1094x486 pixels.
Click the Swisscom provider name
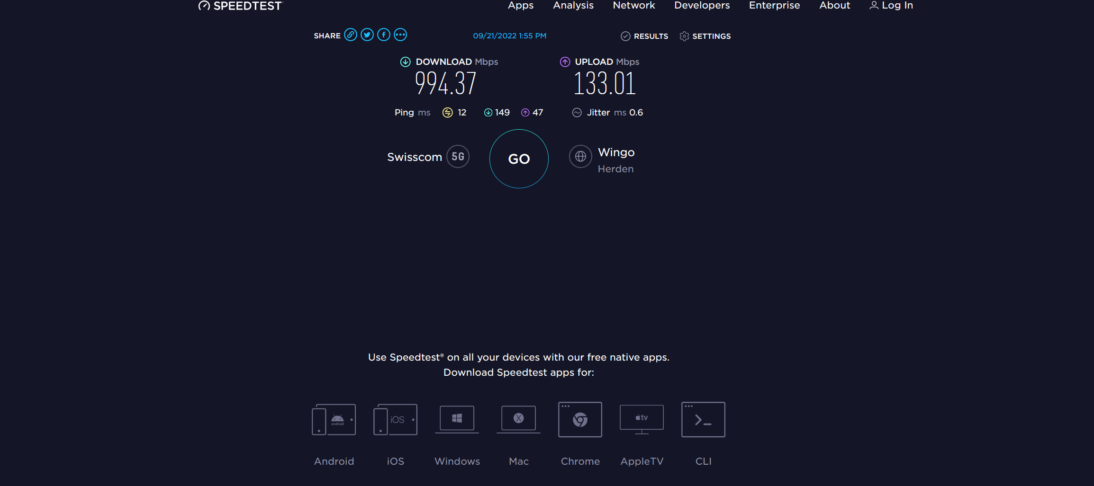pos(415,157)
